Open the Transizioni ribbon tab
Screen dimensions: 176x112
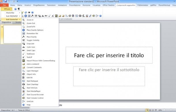[51, 5]
